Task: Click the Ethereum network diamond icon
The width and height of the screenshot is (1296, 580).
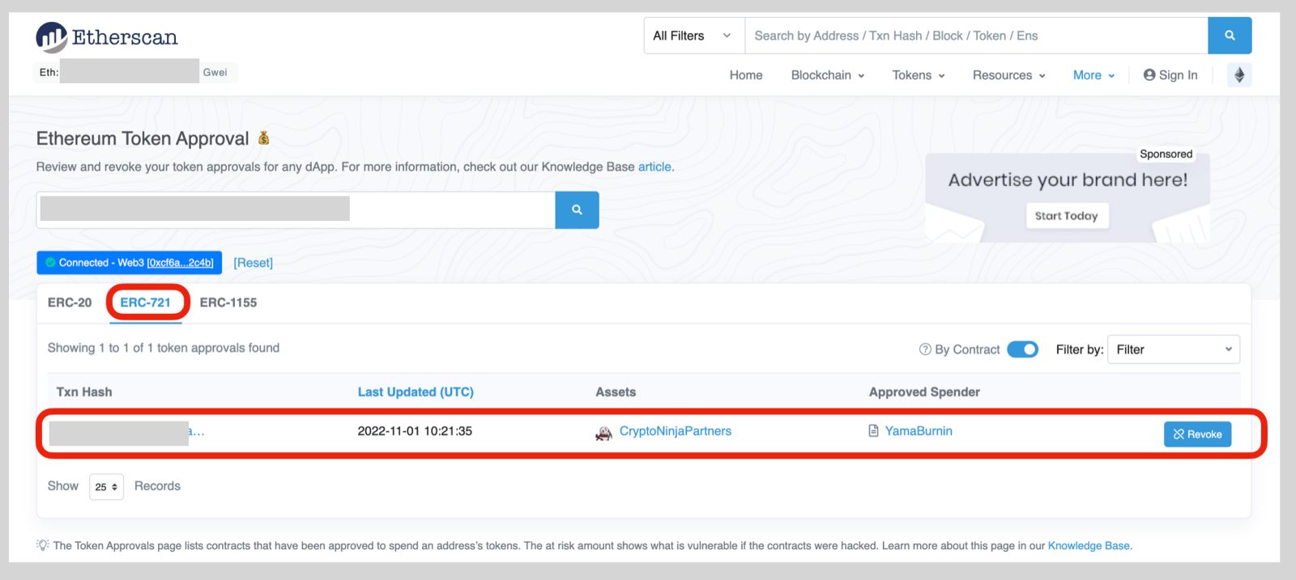Action: (x=1239, y=75)
